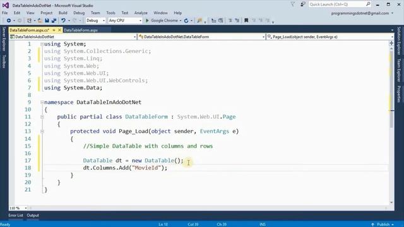404x227 pixels.
Task: Click the Navigate Forward toolbar icon
Action: point(19,20)
